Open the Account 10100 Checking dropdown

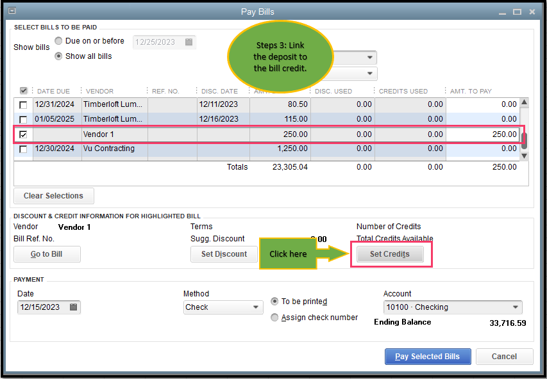coord(453,307)
